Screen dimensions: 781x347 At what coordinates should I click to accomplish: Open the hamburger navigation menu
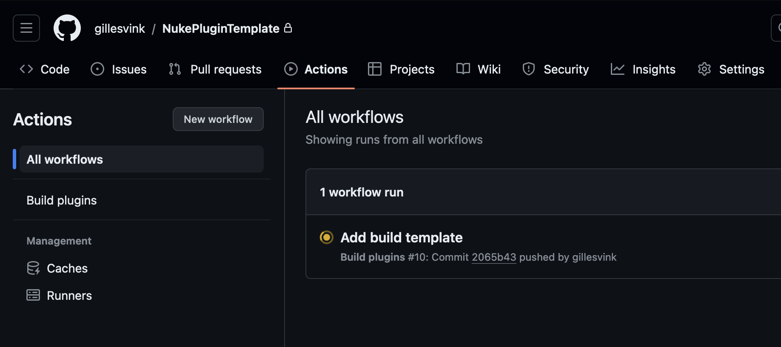tap(26, 28)
